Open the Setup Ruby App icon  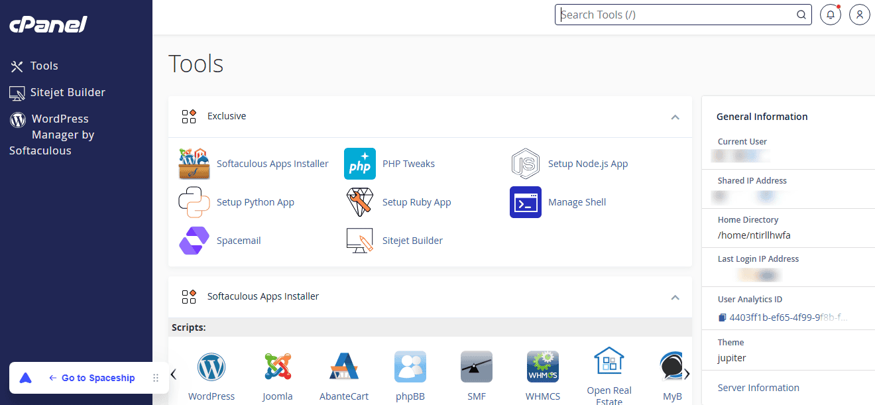pyautogui.click(x=360, y=202)
